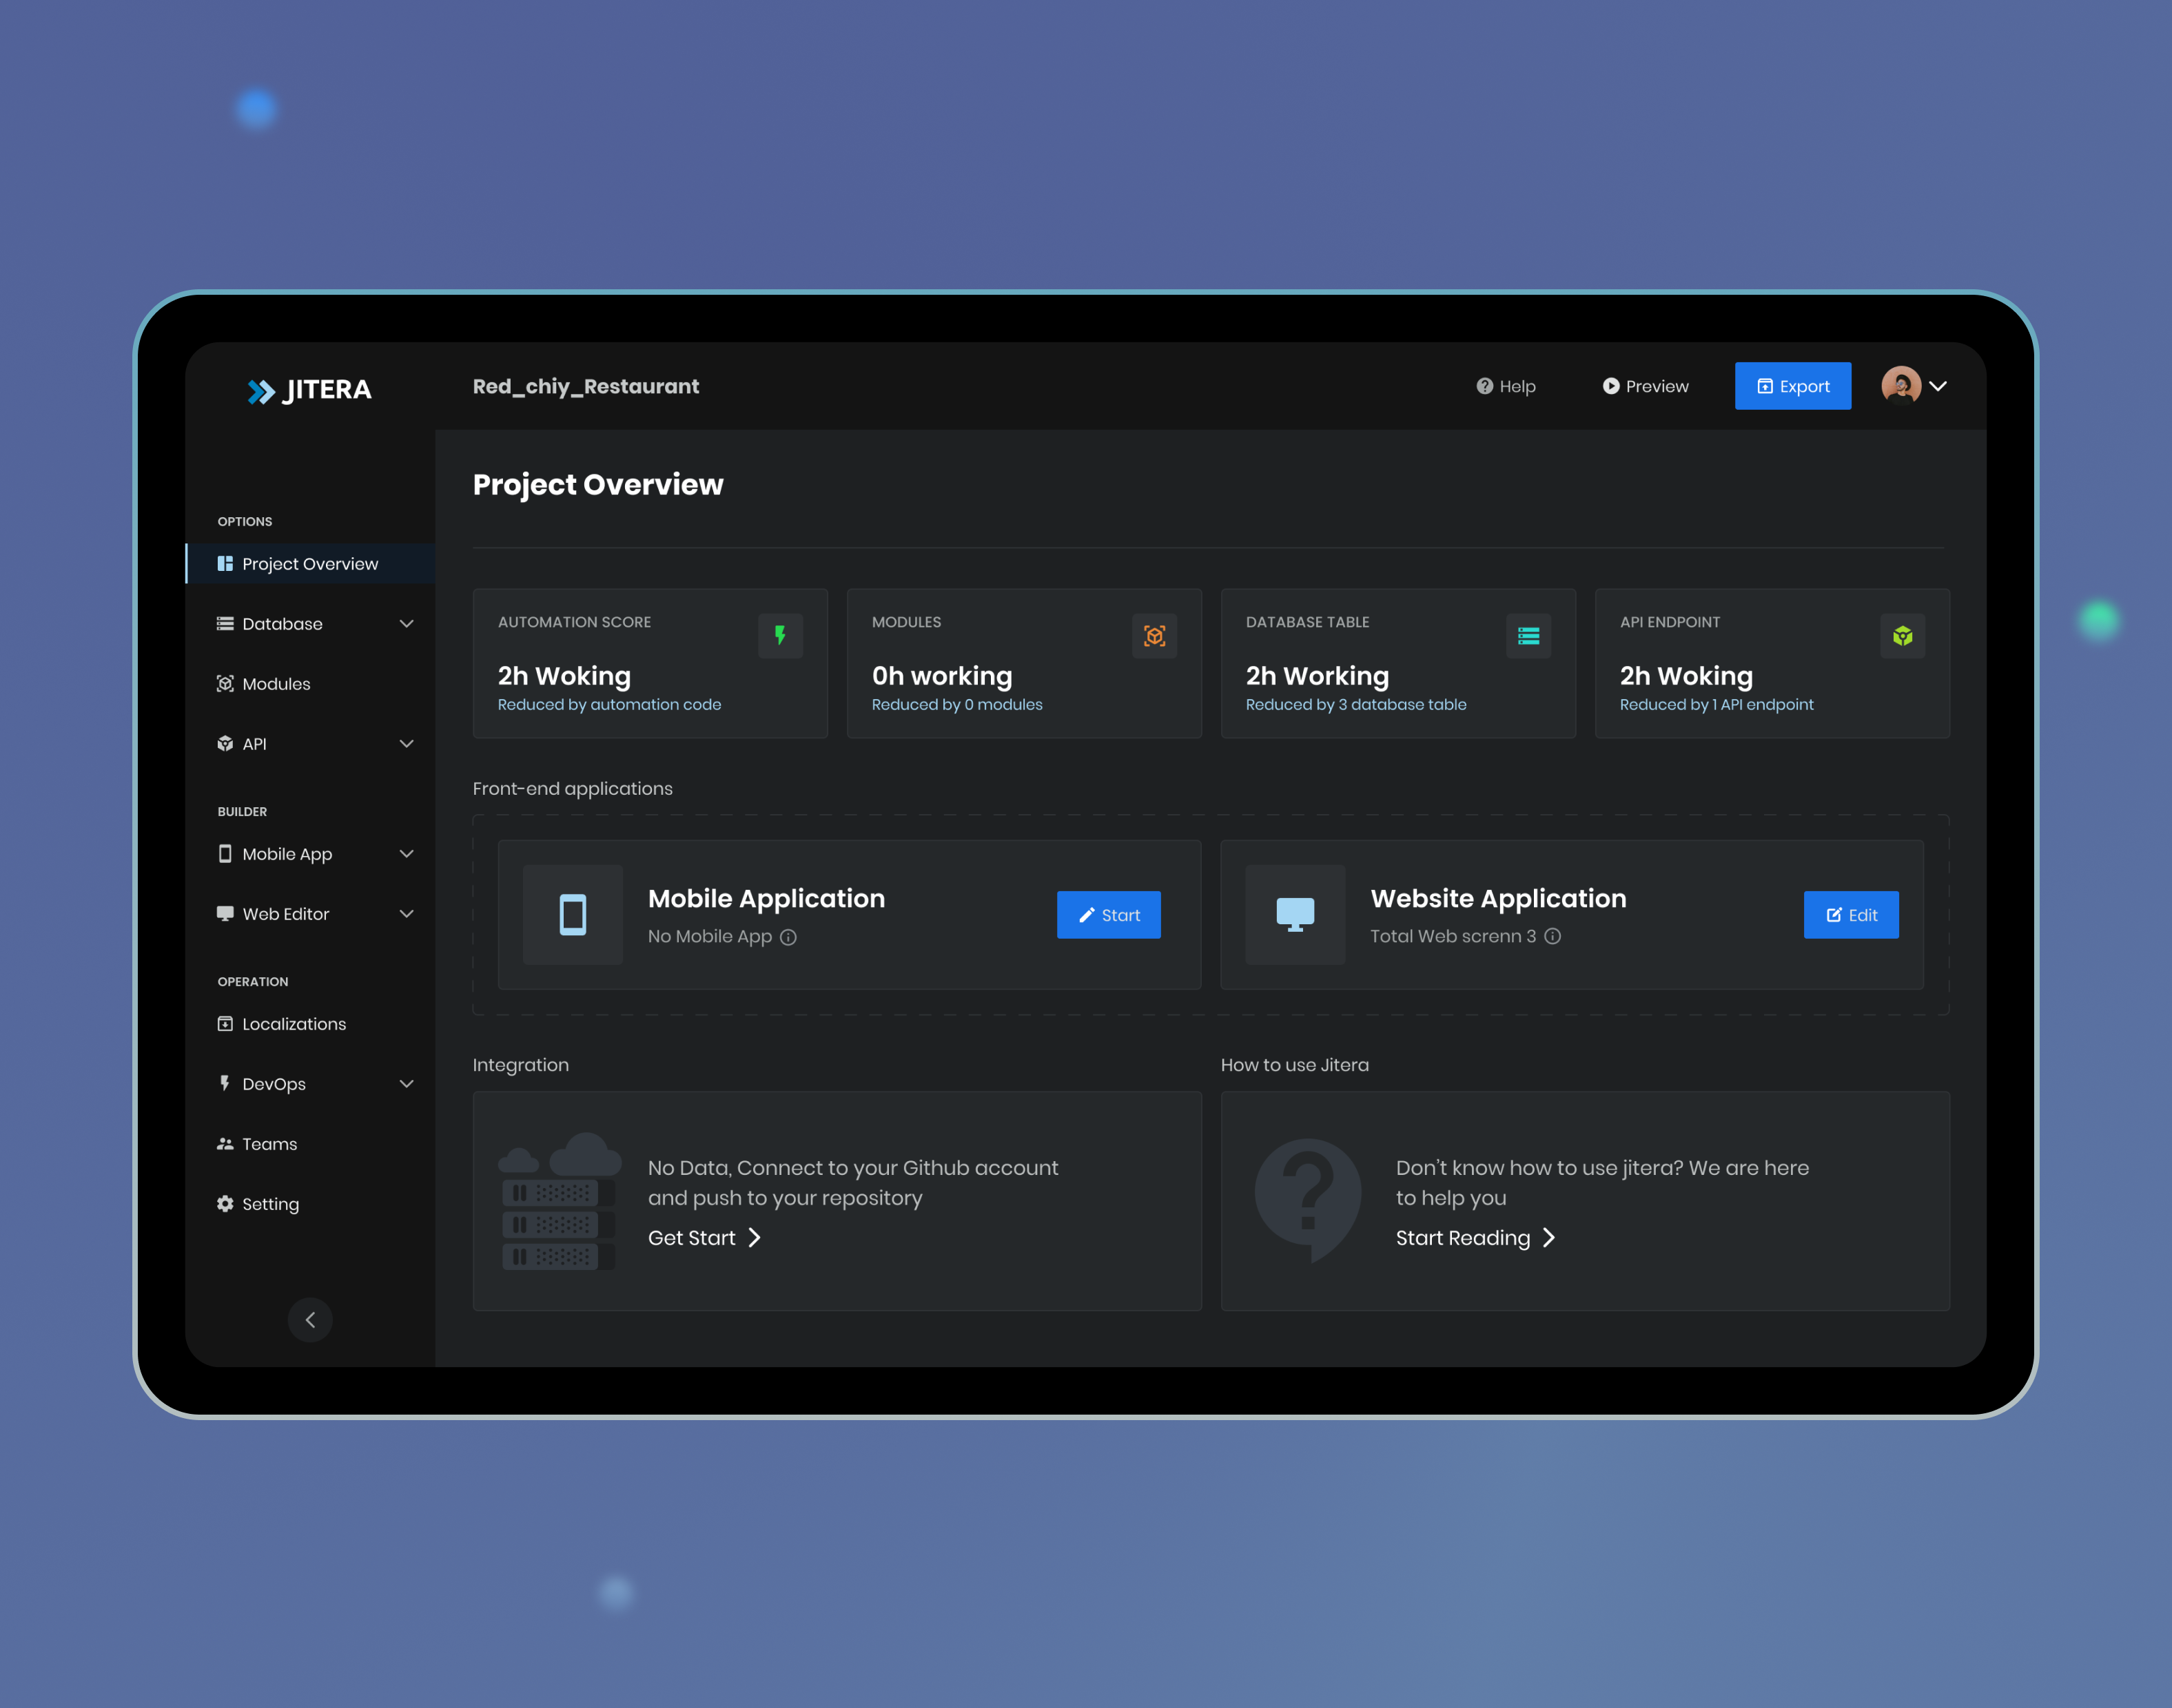Click the Start Reading link
The height and width of the screenshot is (1708, 2172).
tap(1476, 1238)
